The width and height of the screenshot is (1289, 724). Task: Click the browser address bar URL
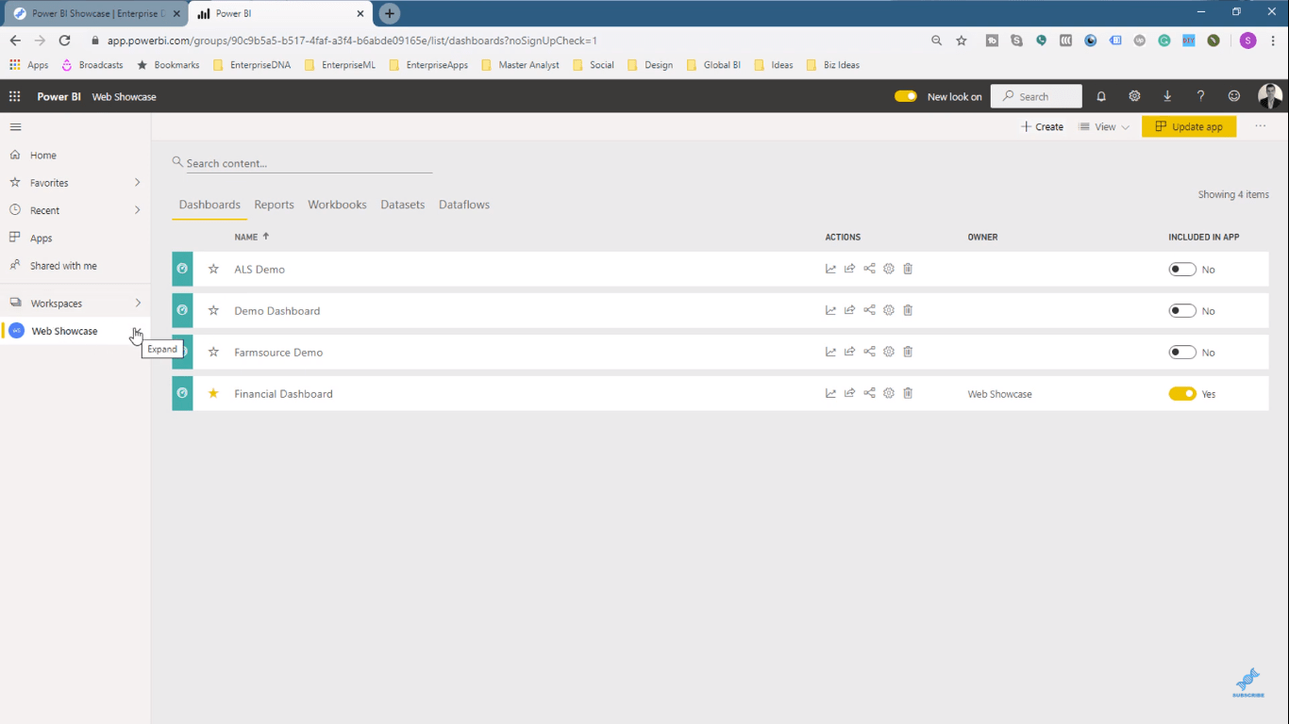(352, 41)
